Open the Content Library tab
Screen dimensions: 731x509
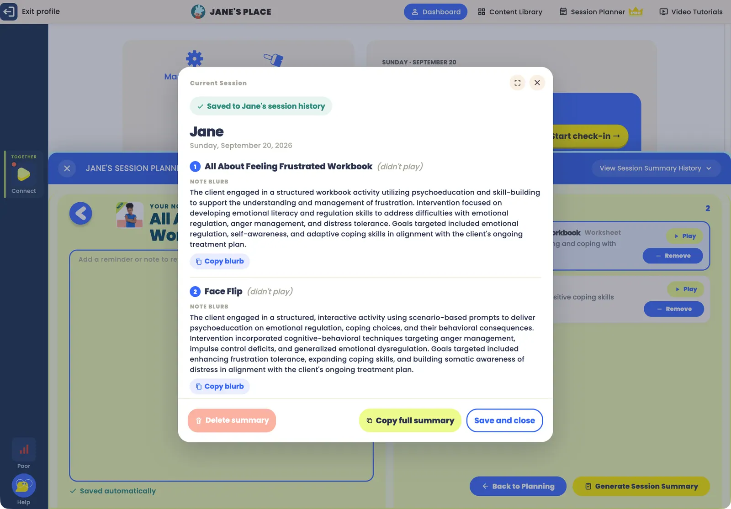pyautogui.click(x=510, y=12)
